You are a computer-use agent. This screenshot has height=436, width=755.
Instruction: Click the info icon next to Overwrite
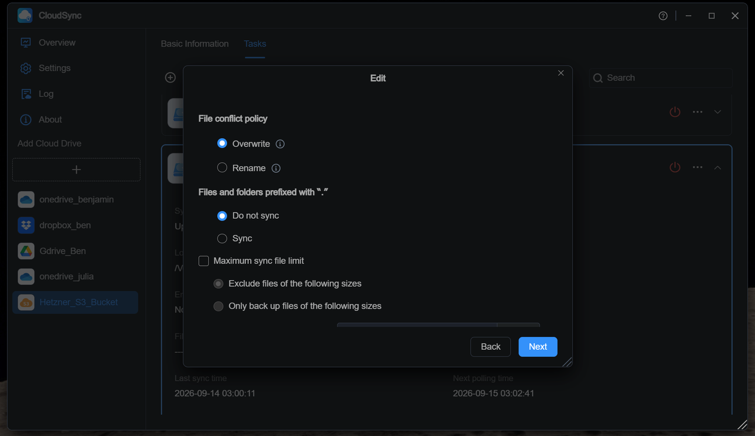coord(280,144)
